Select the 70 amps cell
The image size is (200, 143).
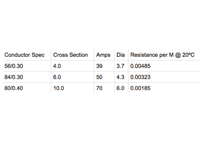(x=99, y=88)
